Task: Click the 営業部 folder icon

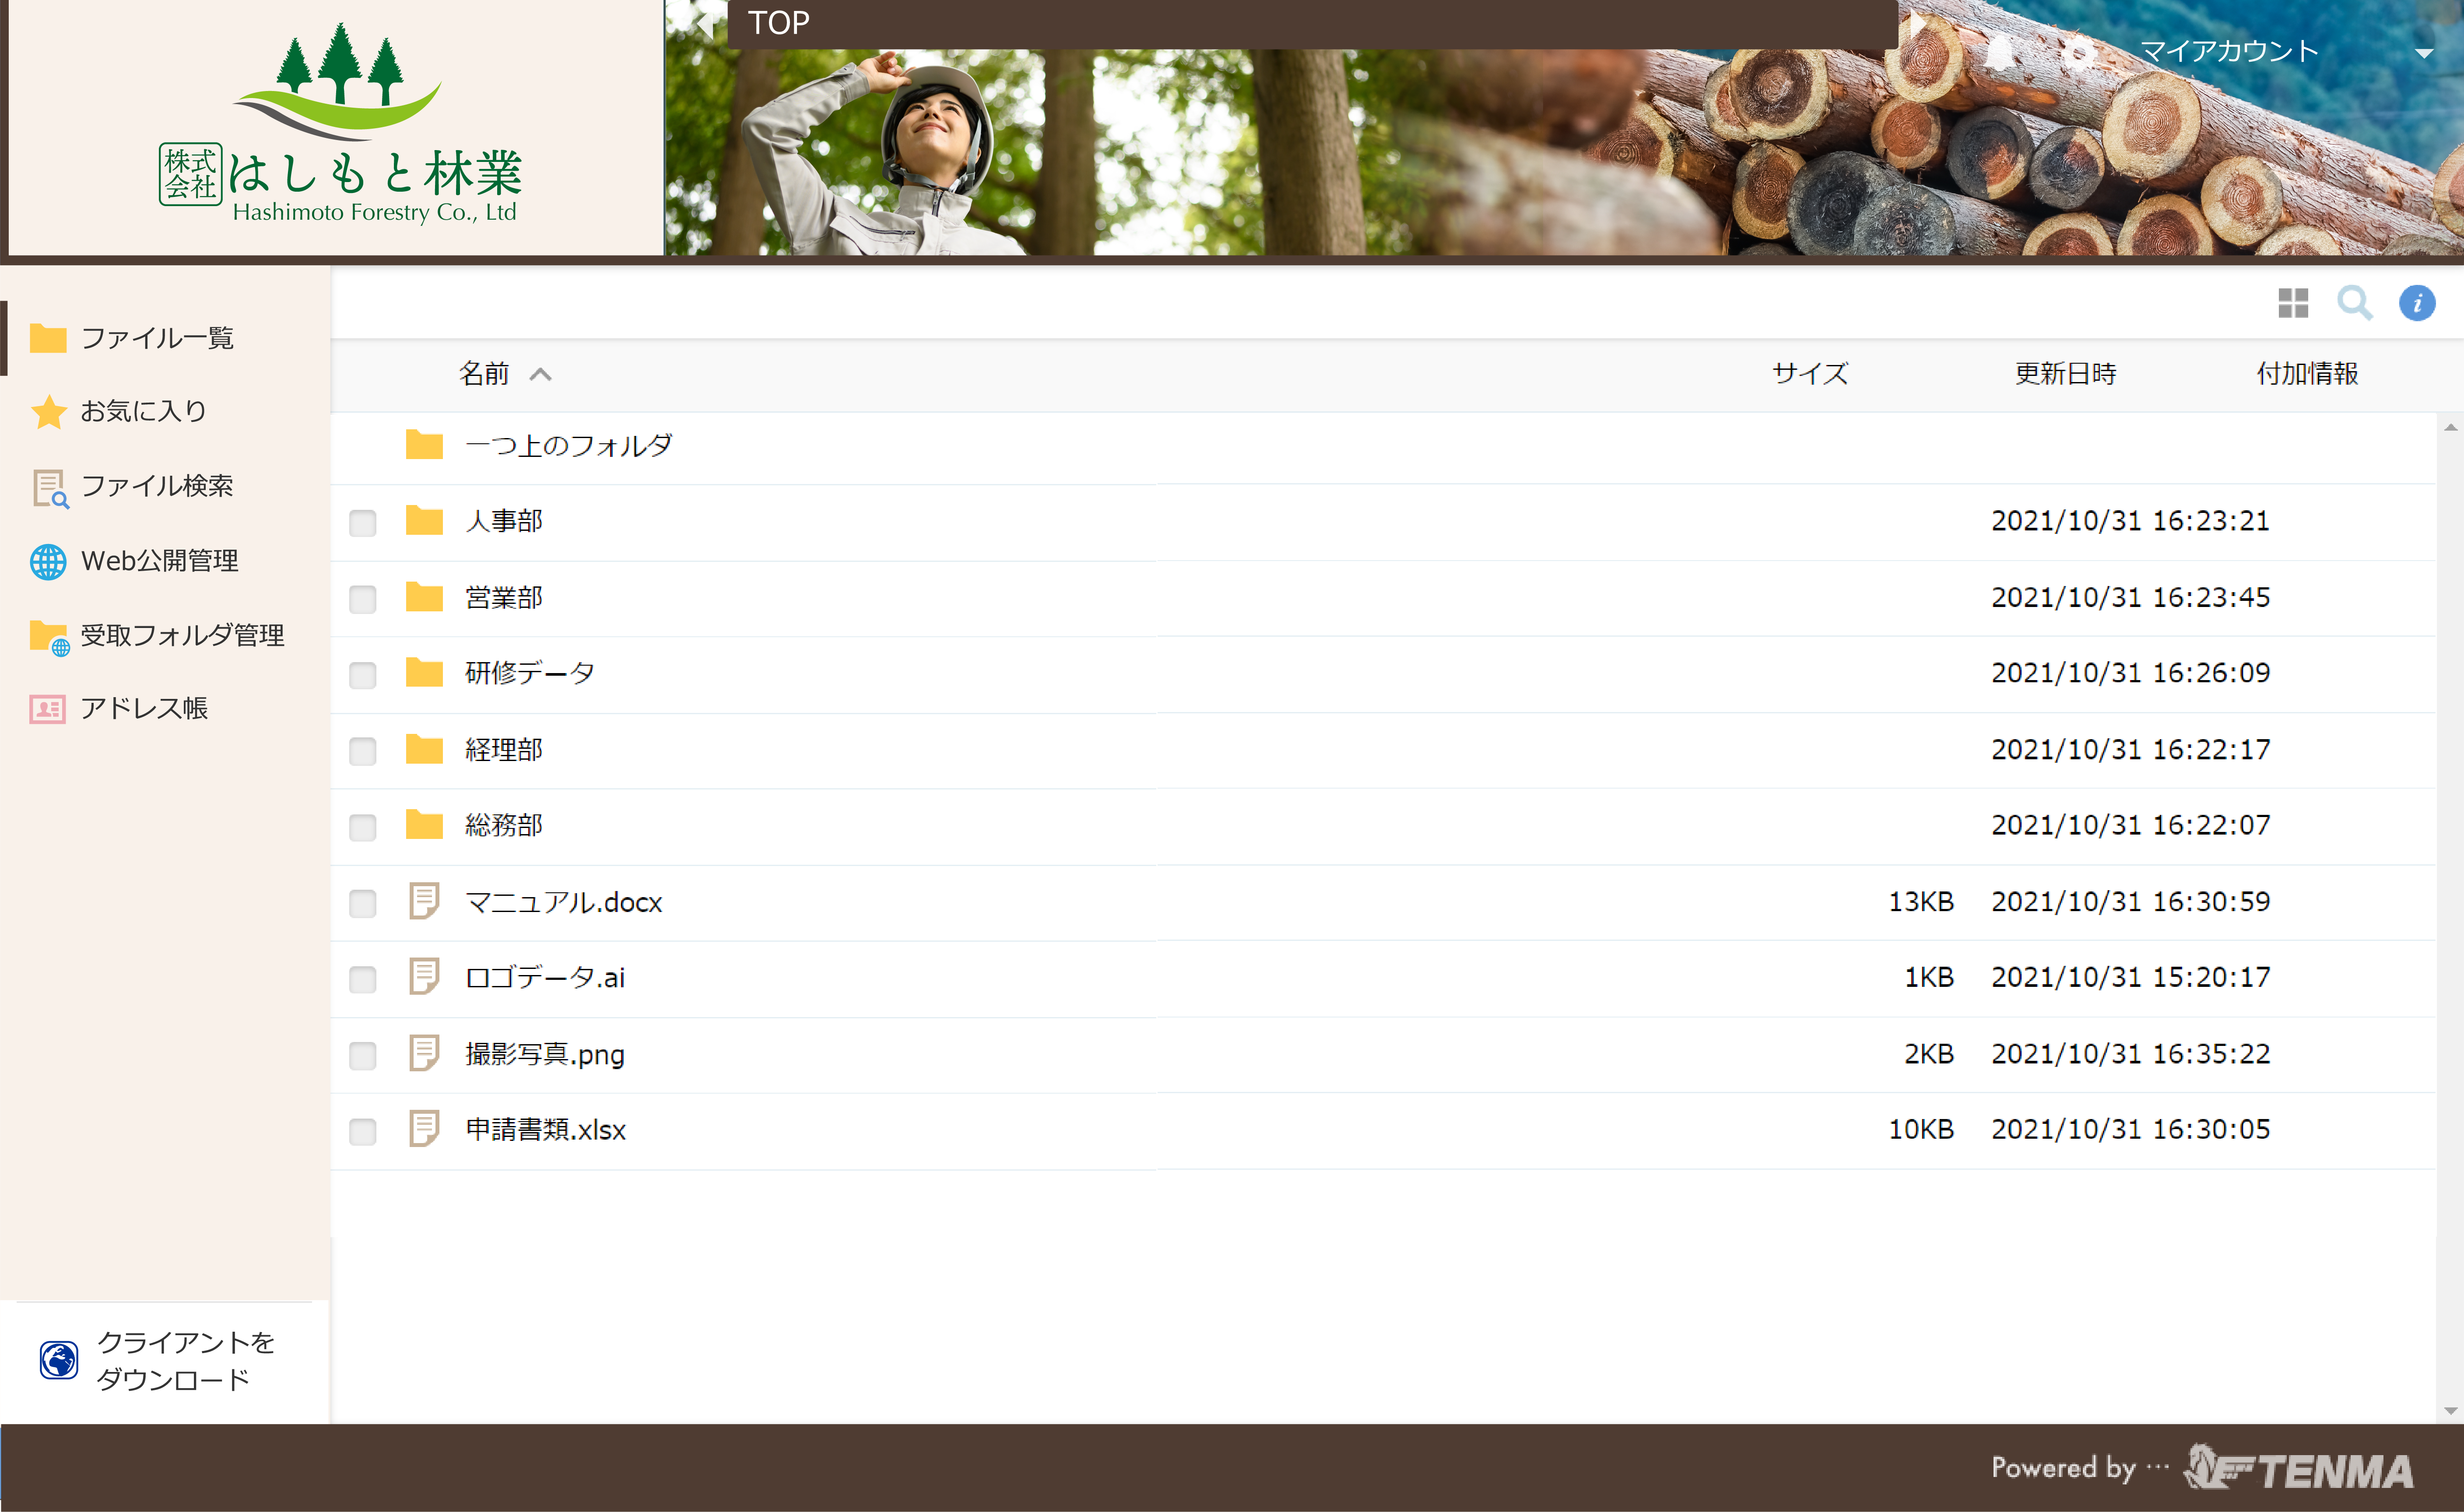Action: pos(424,596)
